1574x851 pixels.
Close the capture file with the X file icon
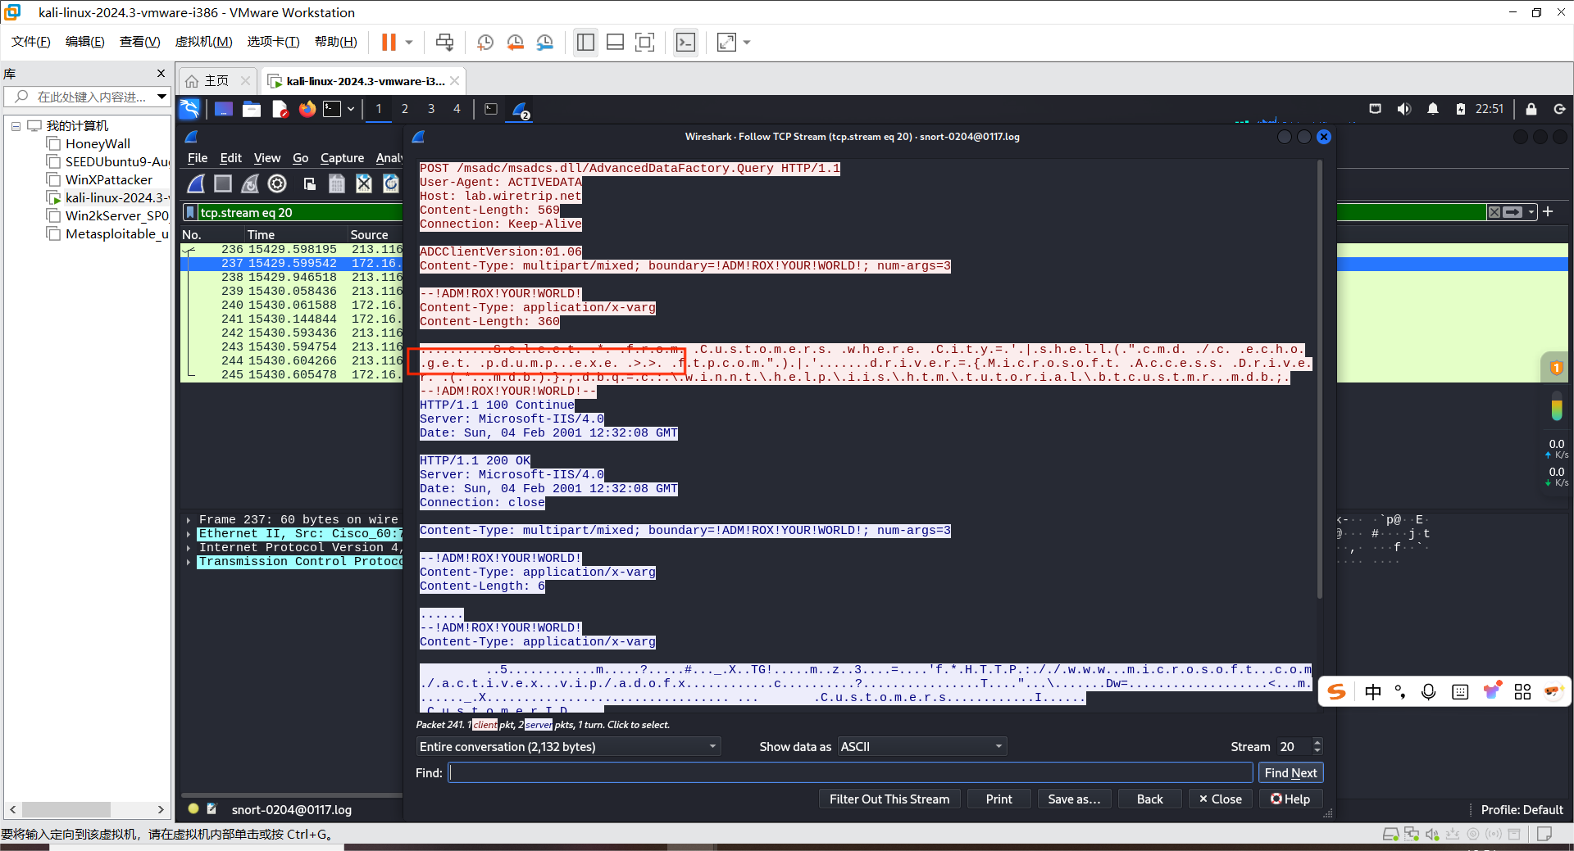coord(364,183)
